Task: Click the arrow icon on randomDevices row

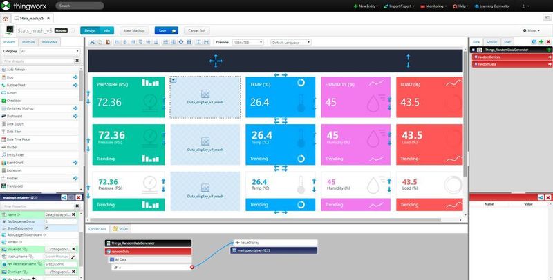Action: 550,57
